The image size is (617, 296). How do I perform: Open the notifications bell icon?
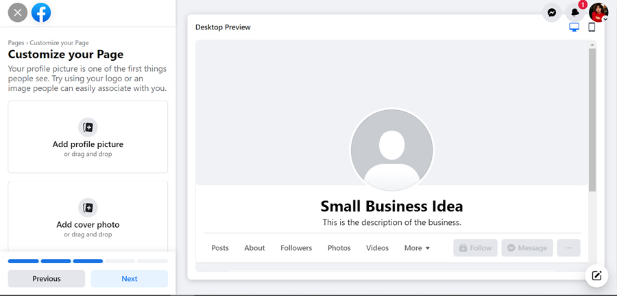point(575,12)
